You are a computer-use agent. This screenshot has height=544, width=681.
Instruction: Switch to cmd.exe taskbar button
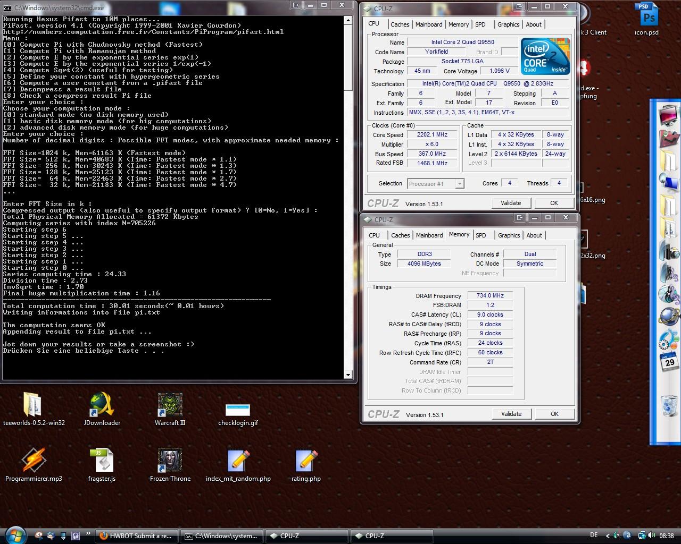[x=222, y=536]
